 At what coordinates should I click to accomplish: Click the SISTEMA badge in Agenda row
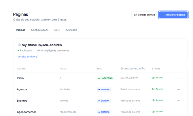[104, 90]
